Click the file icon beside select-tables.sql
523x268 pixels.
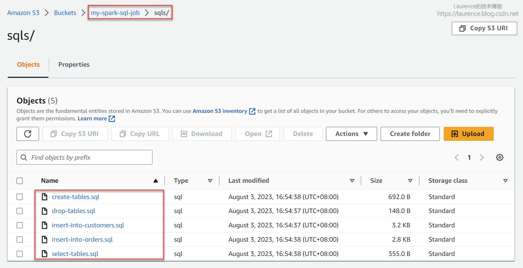[x=45, y=254]
